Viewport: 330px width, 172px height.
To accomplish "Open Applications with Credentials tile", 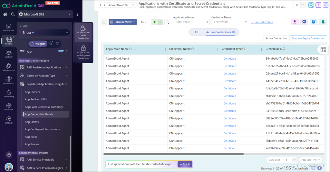I will click(83, 33).
